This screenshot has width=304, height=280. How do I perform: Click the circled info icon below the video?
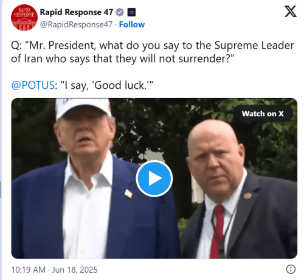tap(291, 269)
